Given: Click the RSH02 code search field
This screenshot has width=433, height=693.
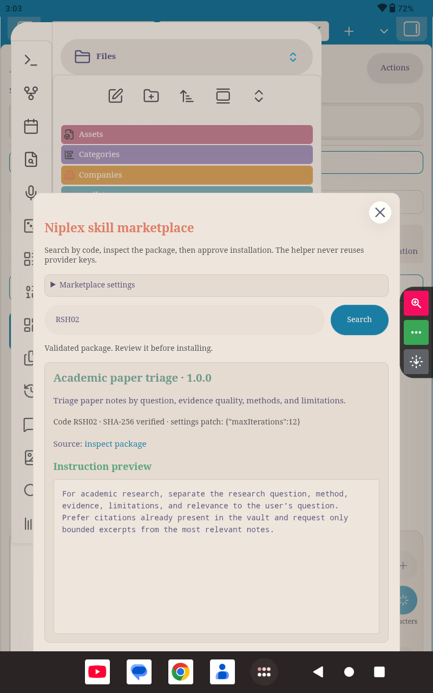Looking at the screenshot, I should point(185,319).
